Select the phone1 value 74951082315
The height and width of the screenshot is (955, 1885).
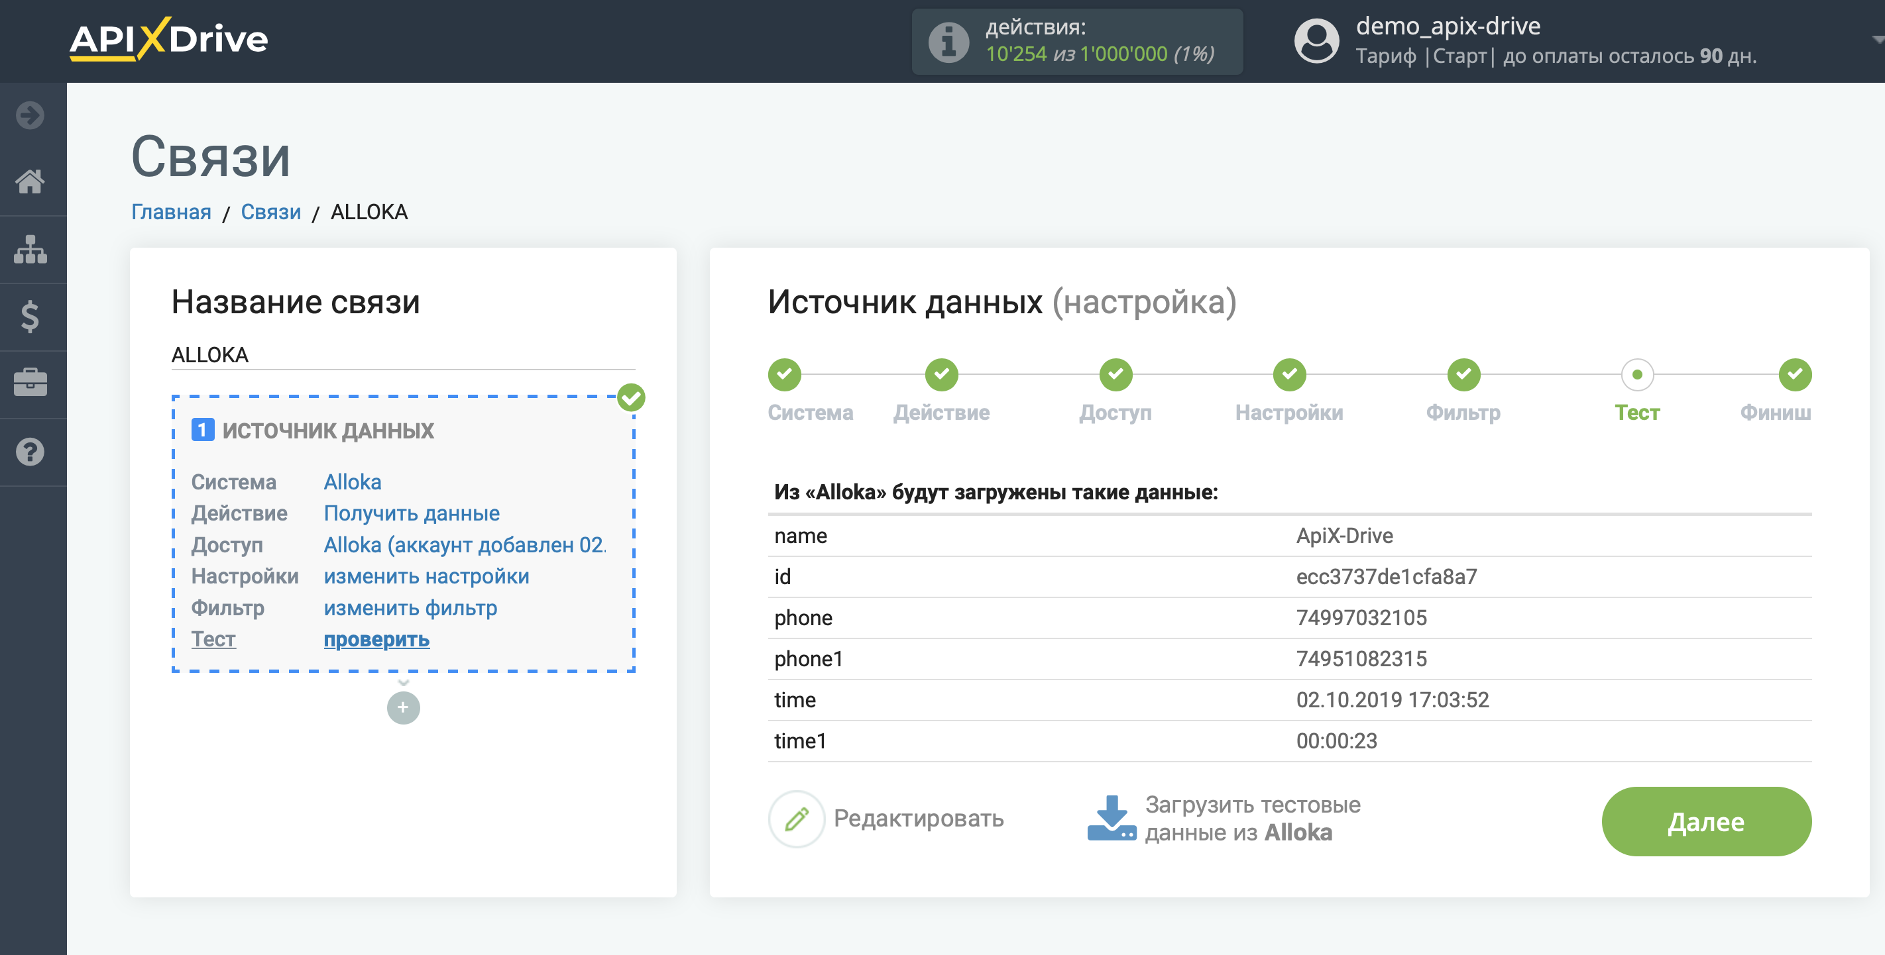1361,659
